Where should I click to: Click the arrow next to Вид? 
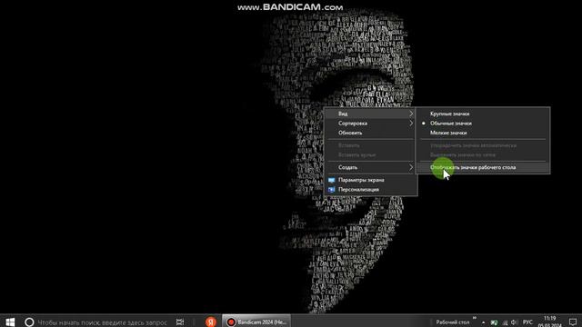pyautogui.click(x=411, y=114)
